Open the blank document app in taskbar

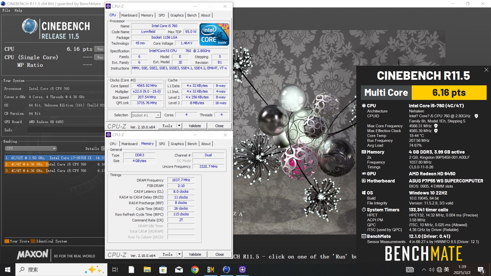pyautogui.click(x=131, y=270)
